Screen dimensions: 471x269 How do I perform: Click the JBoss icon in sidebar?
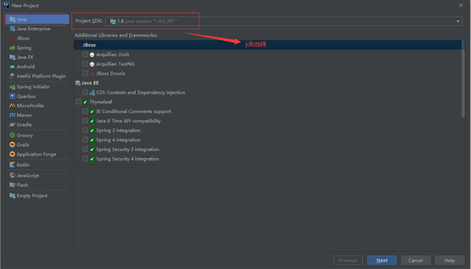[x=12, y=38]
